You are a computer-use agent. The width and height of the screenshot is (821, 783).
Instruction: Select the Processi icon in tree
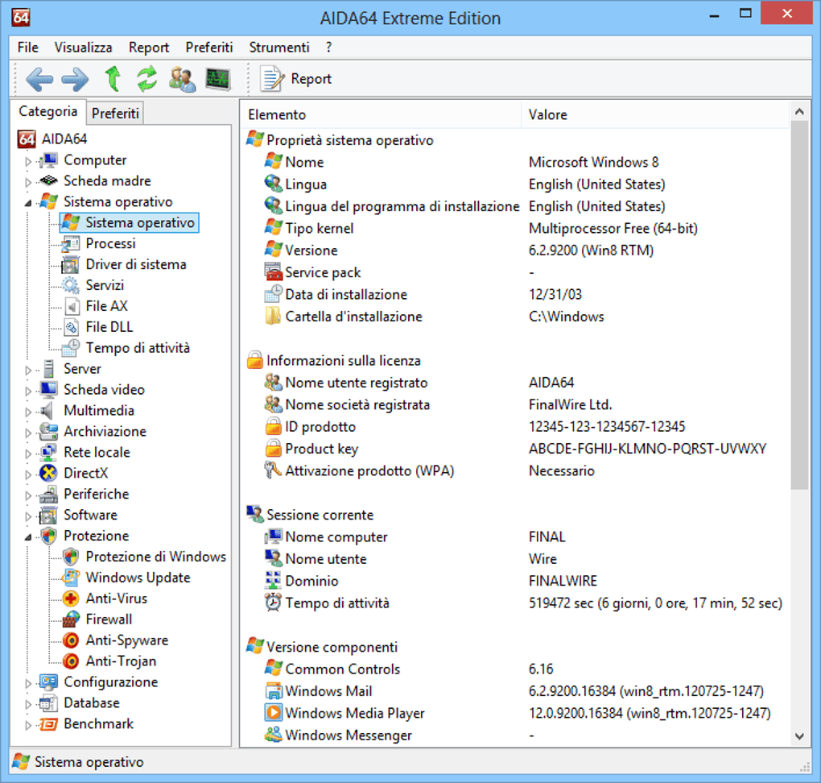pos(71,244)
